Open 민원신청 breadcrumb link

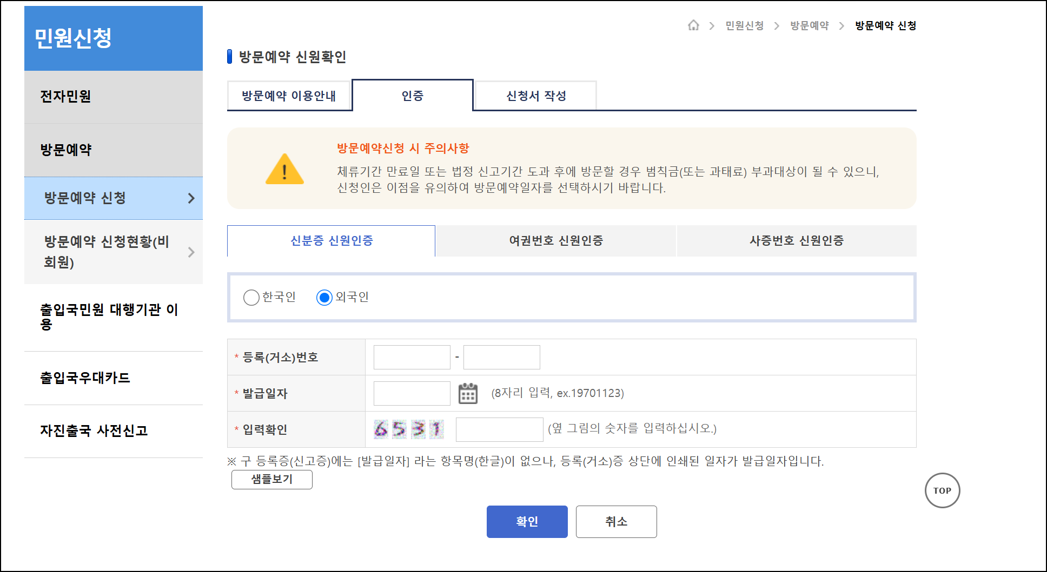(745, 25)
